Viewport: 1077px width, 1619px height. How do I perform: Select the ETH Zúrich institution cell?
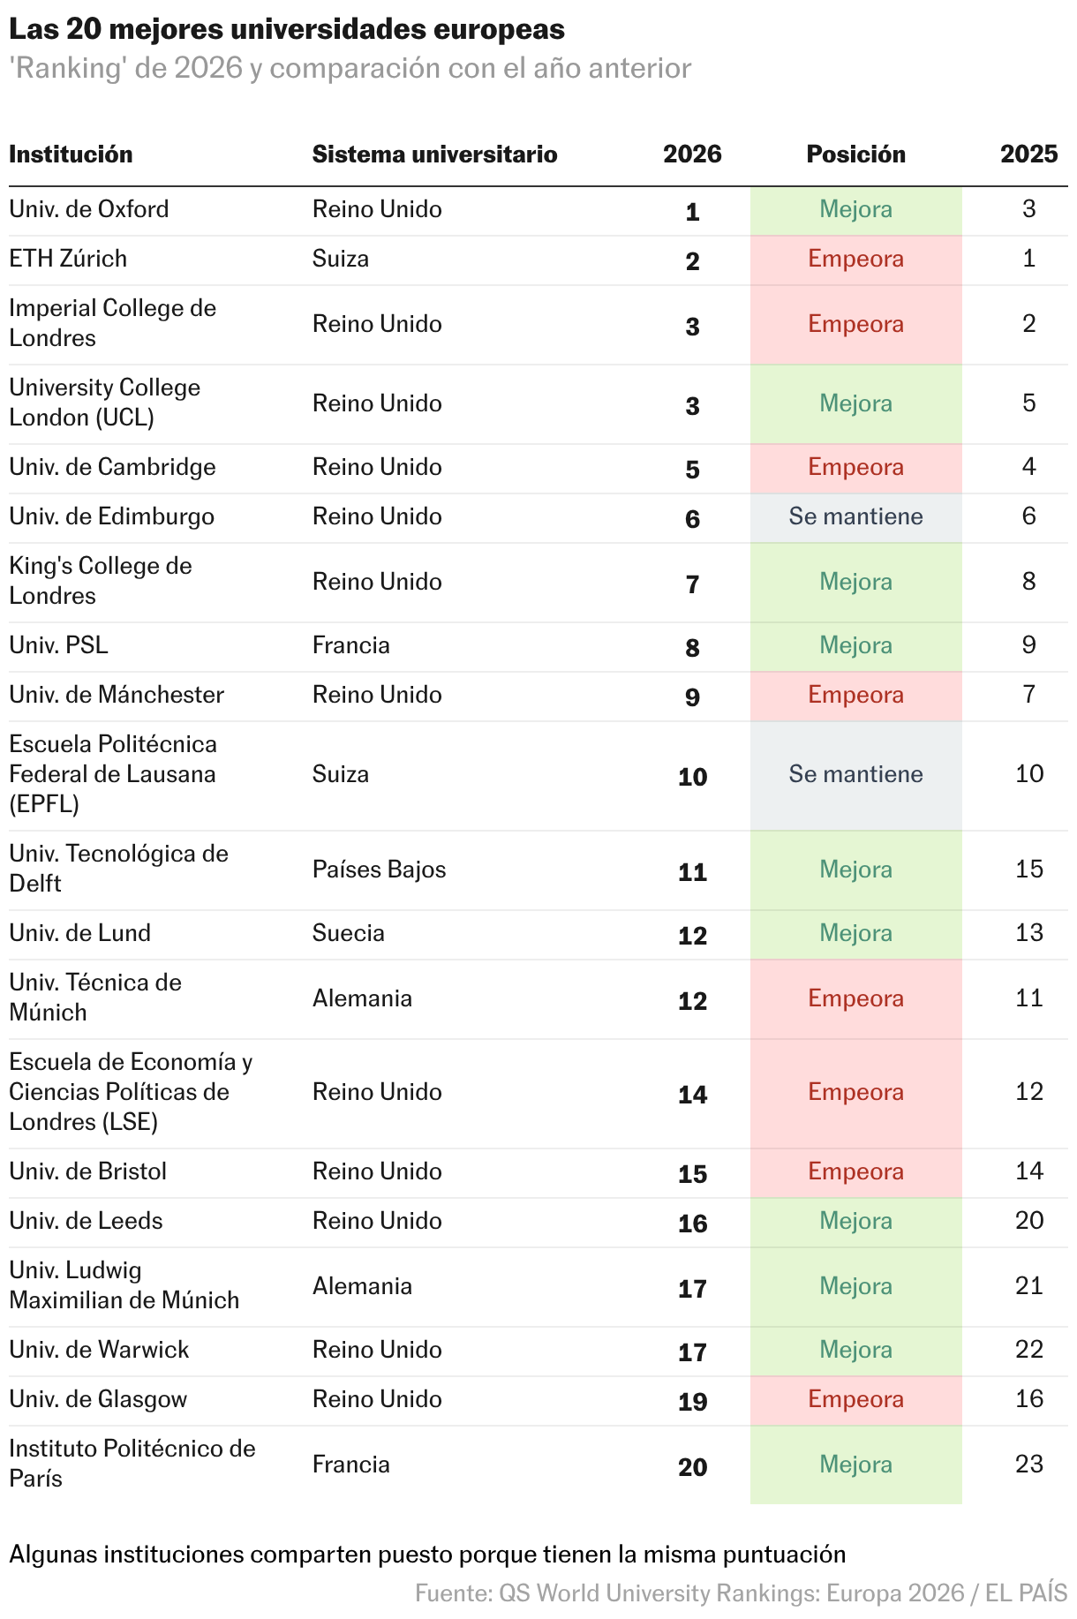pos(68,259)
